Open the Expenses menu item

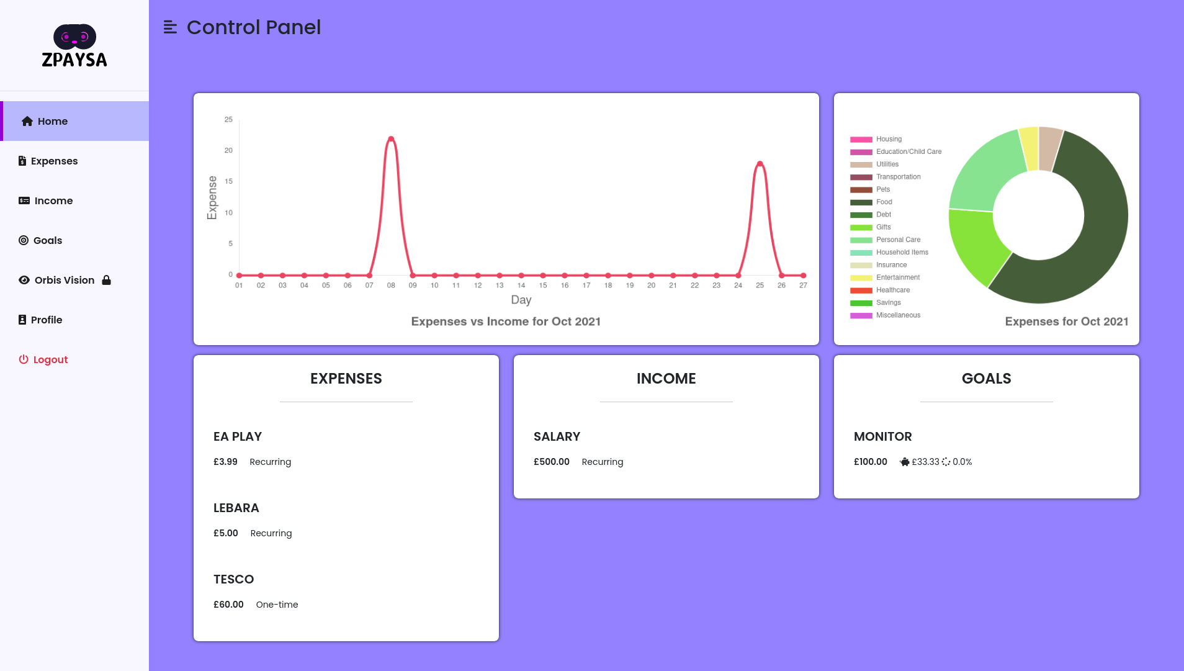(x=74, y=161)
